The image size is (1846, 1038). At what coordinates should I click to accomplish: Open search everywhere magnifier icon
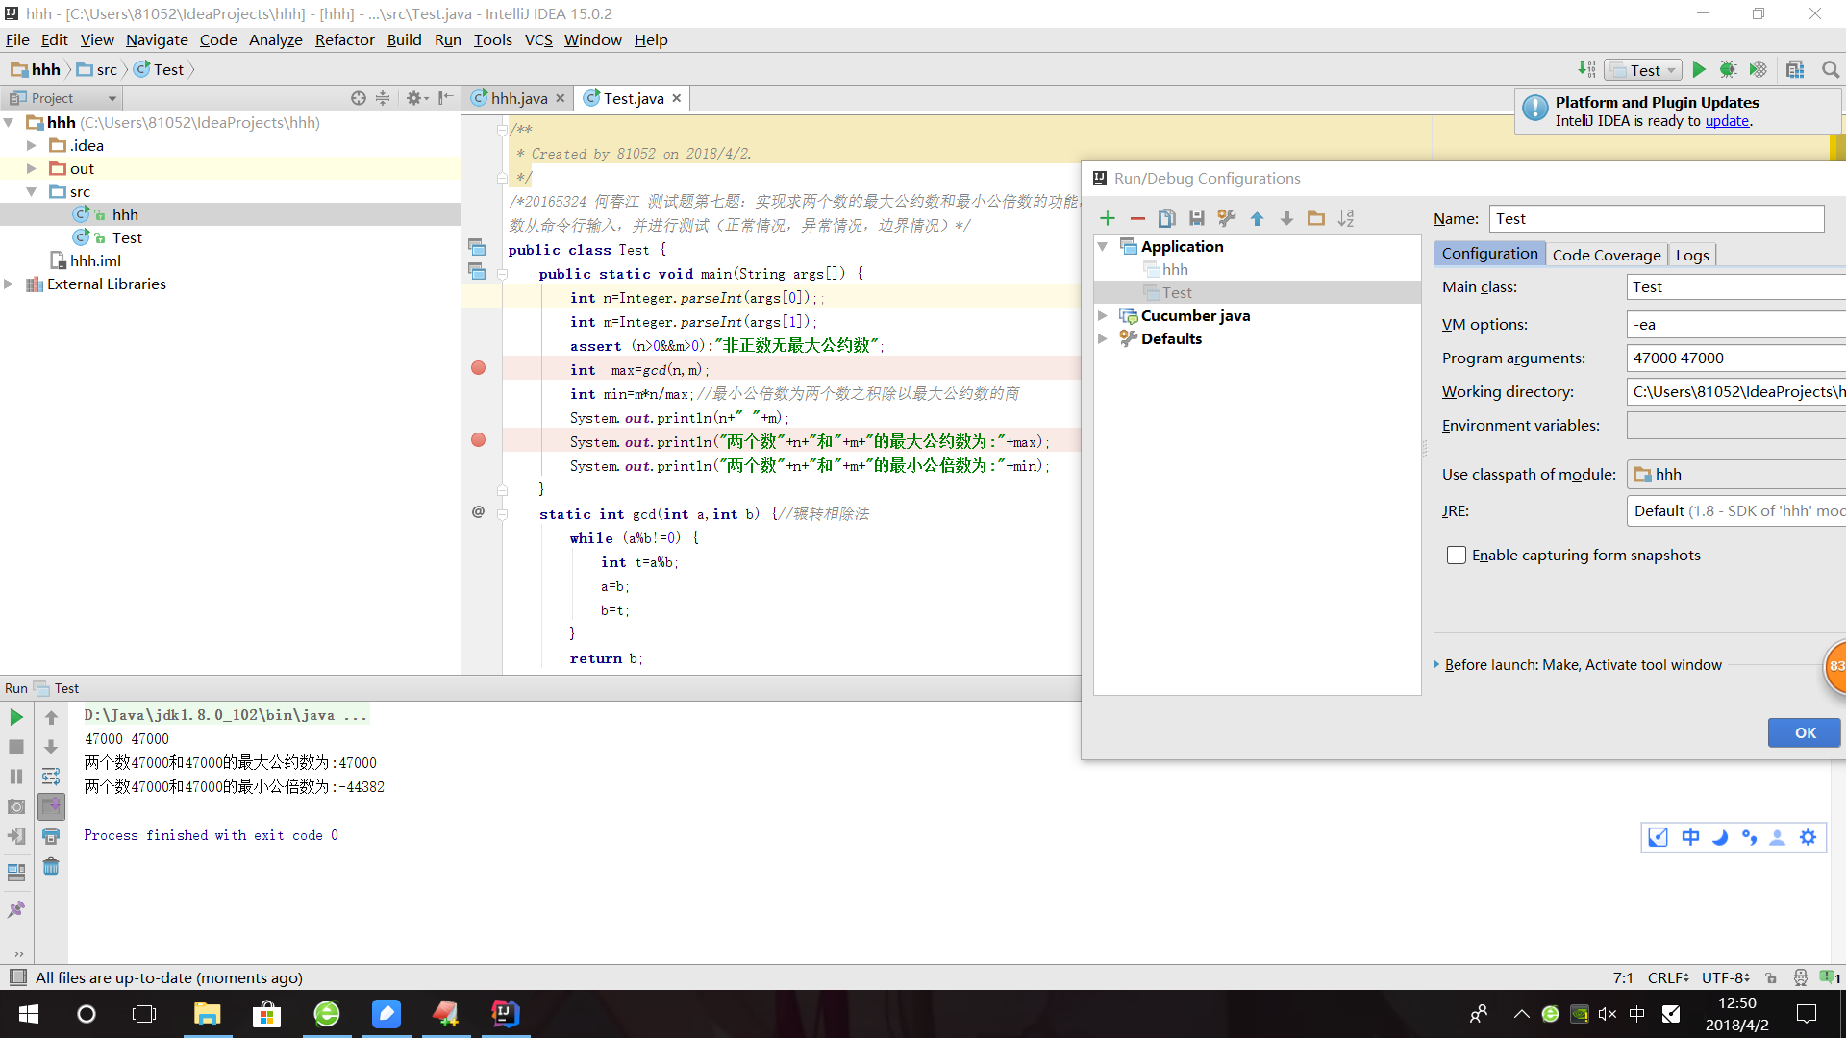click(1830, 69)
